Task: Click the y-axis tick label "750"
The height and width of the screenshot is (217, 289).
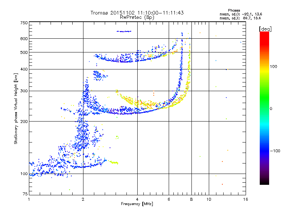Action: [24, 23]
